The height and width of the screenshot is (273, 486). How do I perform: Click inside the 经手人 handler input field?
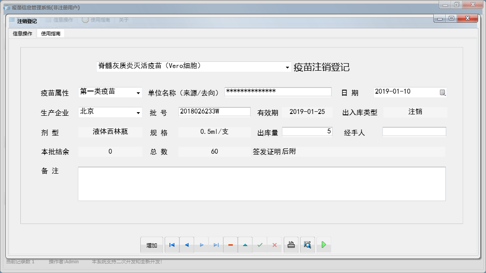[x=414, y=131]
